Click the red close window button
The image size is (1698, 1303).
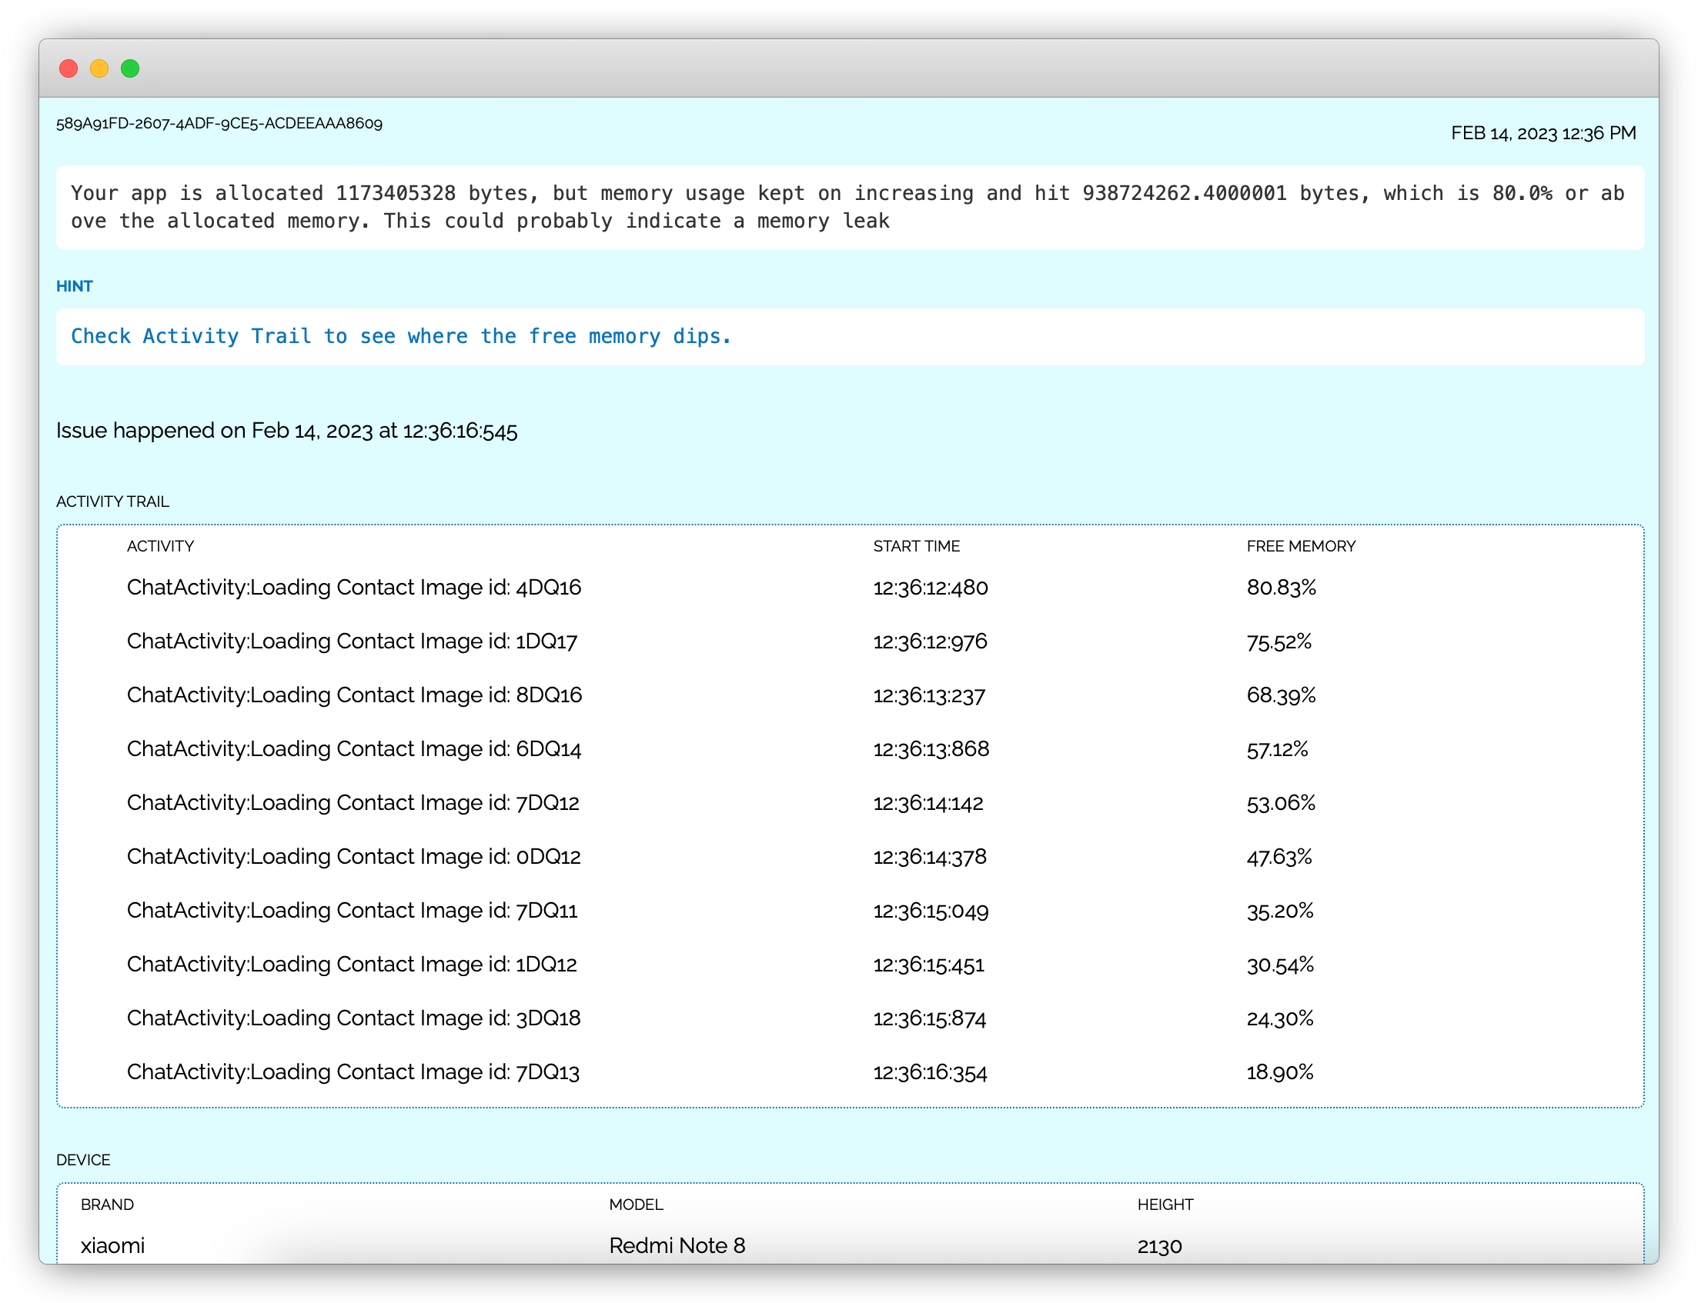pos(69,68)
